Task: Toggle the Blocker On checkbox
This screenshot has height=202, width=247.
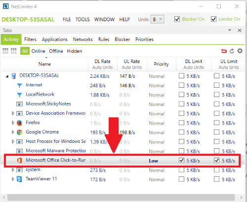Action: point(177,19)
